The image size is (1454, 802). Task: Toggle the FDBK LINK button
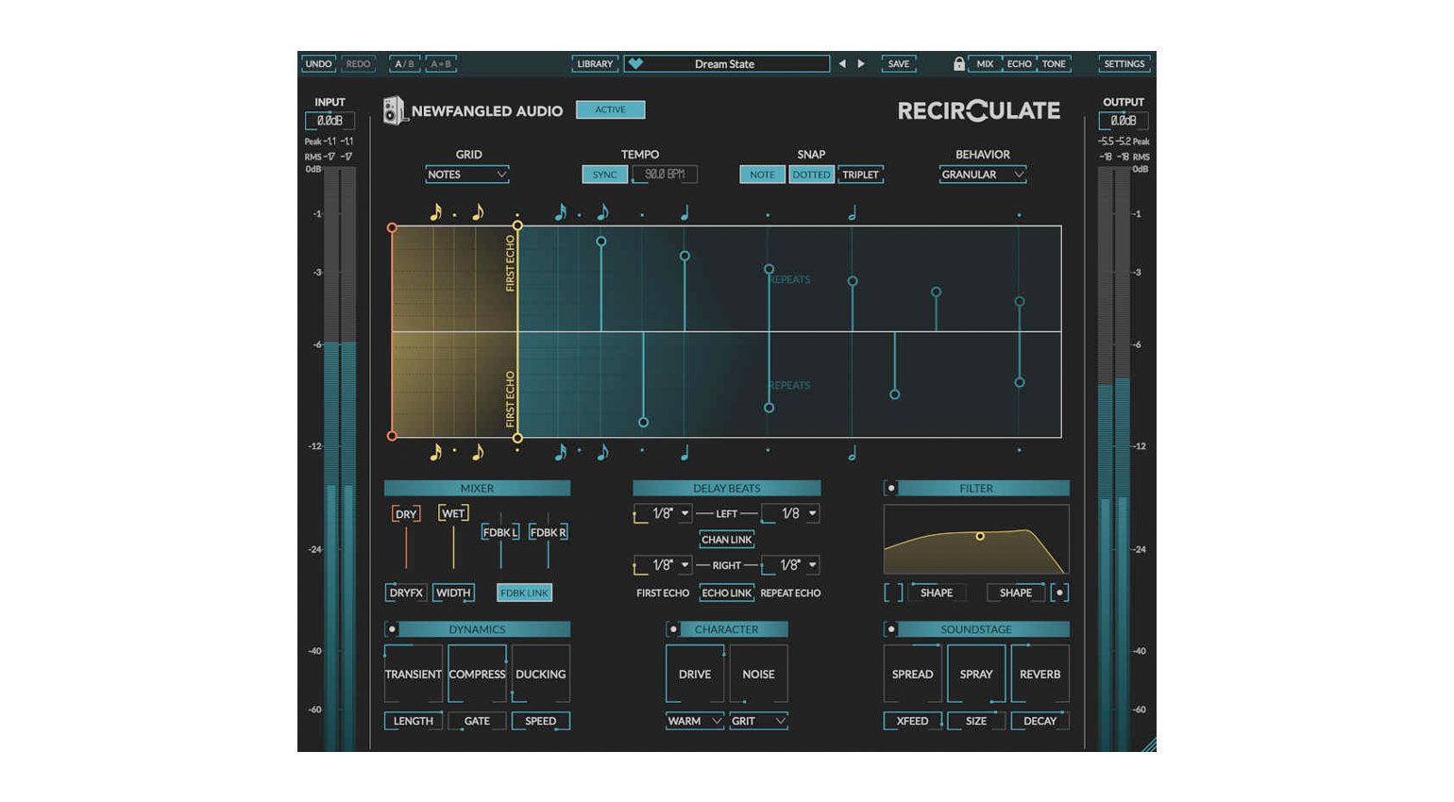point(524,593)
